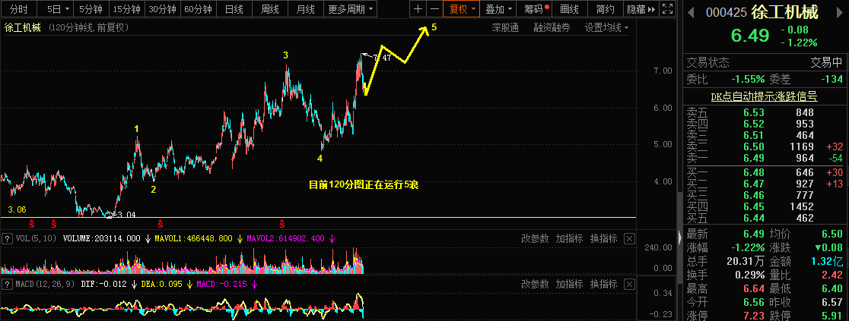
Task: Click MAVOL1 value in VOL header
Action: pyautogui.click(x=195, y=238)
